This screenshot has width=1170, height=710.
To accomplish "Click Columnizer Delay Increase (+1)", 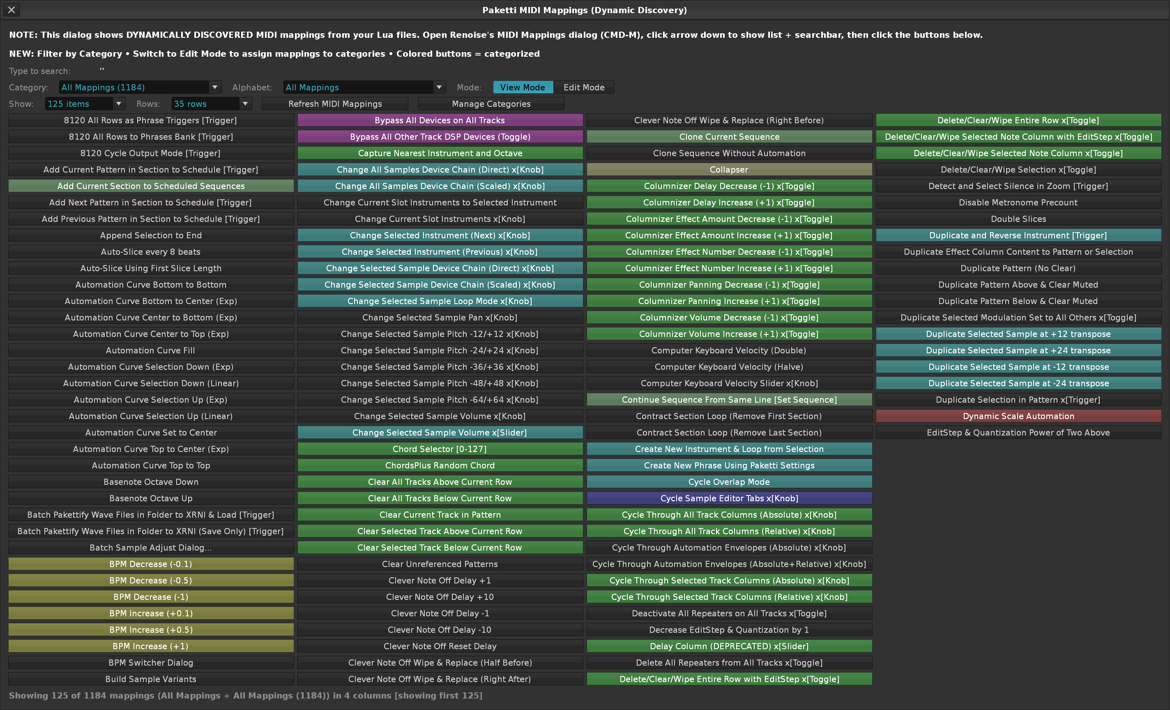I will point(729,202).
